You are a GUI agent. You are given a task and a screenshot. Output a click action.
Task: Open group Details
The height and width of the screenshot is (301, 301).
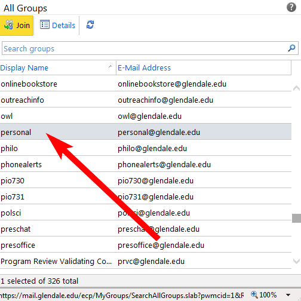57,25
